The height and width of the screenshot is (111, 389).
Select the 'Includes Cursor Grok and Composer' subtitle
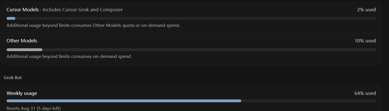83,10
